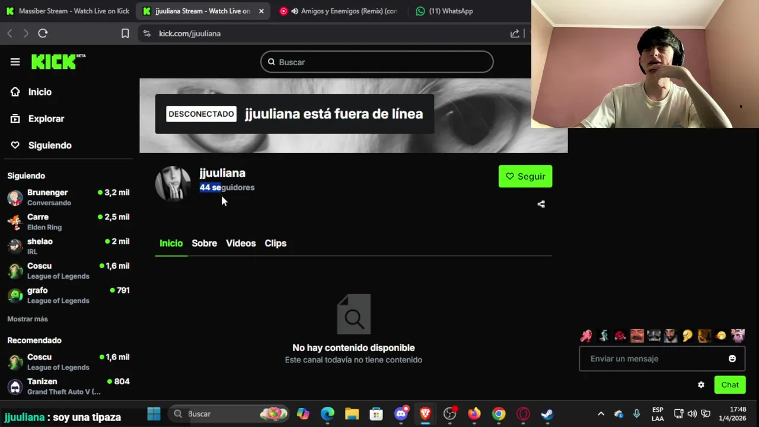Viewport: 759px width, 427px height.
Task: Pick the laughing man face emote
Action: click(x=637, y=336)
